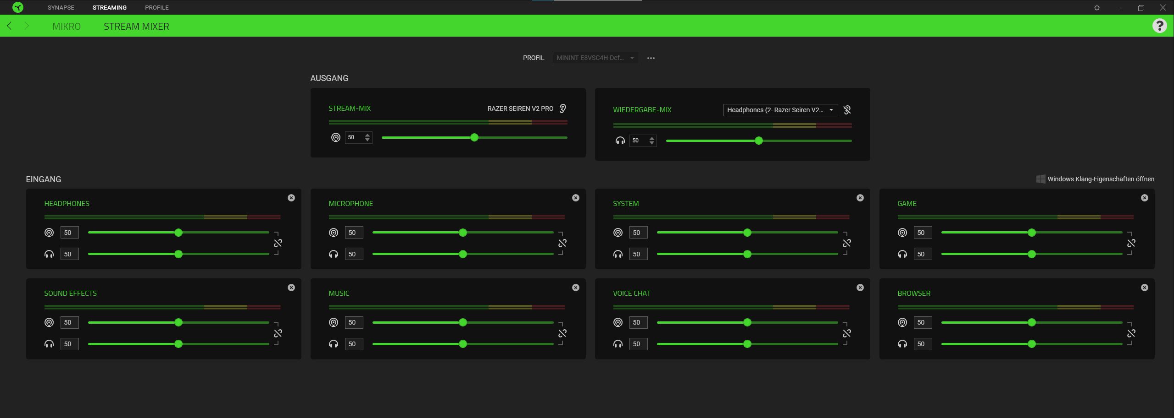The height and width of the screenshot is (418, 1174).
Task: Open the help question mark icon
Action: tap(1159, 26)
